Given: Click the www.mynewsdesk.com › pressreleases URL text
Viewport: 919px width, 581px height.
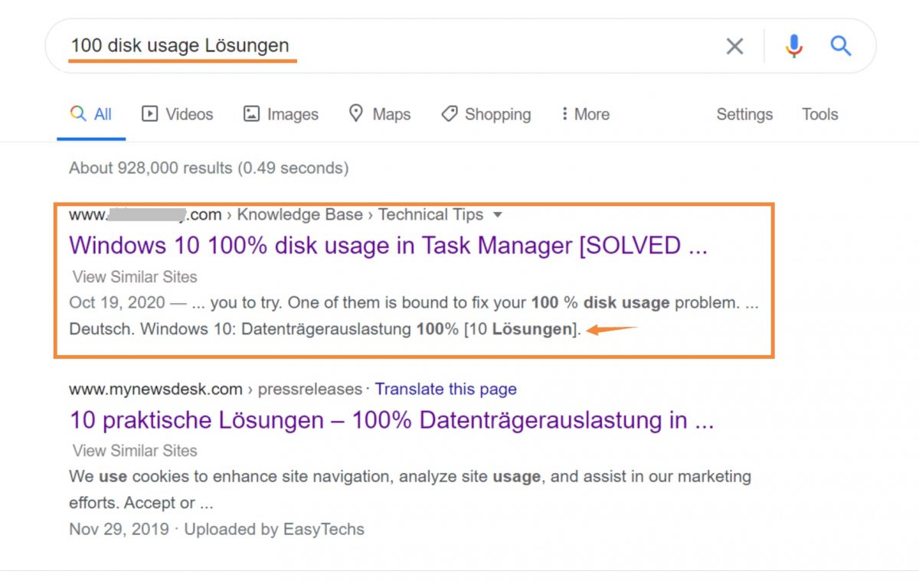Looking at the screenshot, I should [215, 390].
